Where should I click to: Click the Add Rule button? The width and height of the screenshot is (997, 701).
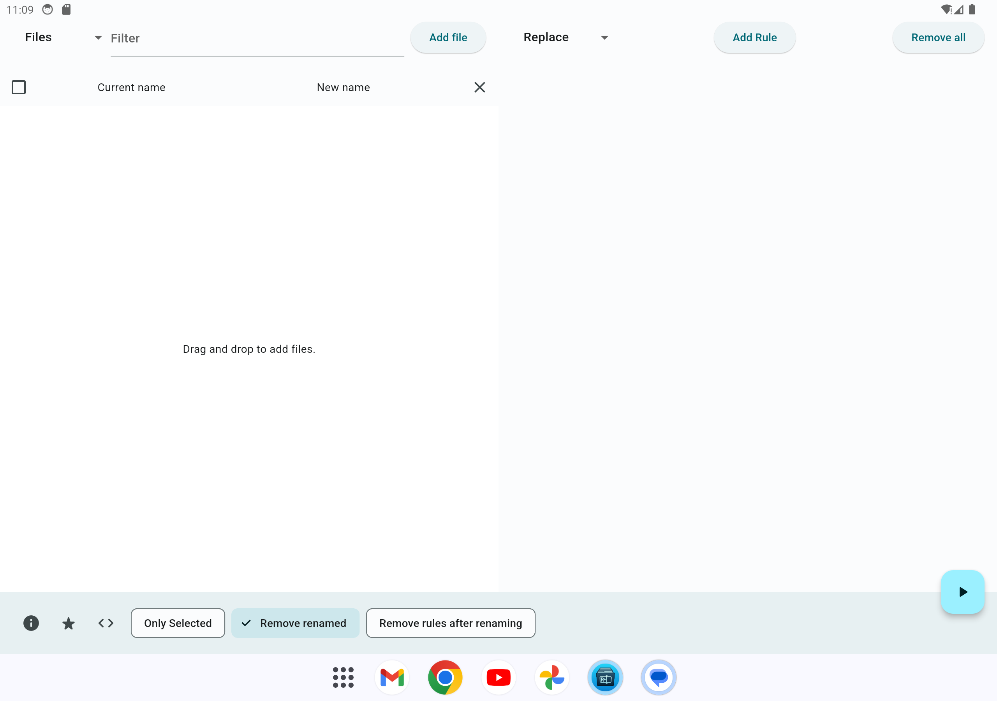point(754,38)
